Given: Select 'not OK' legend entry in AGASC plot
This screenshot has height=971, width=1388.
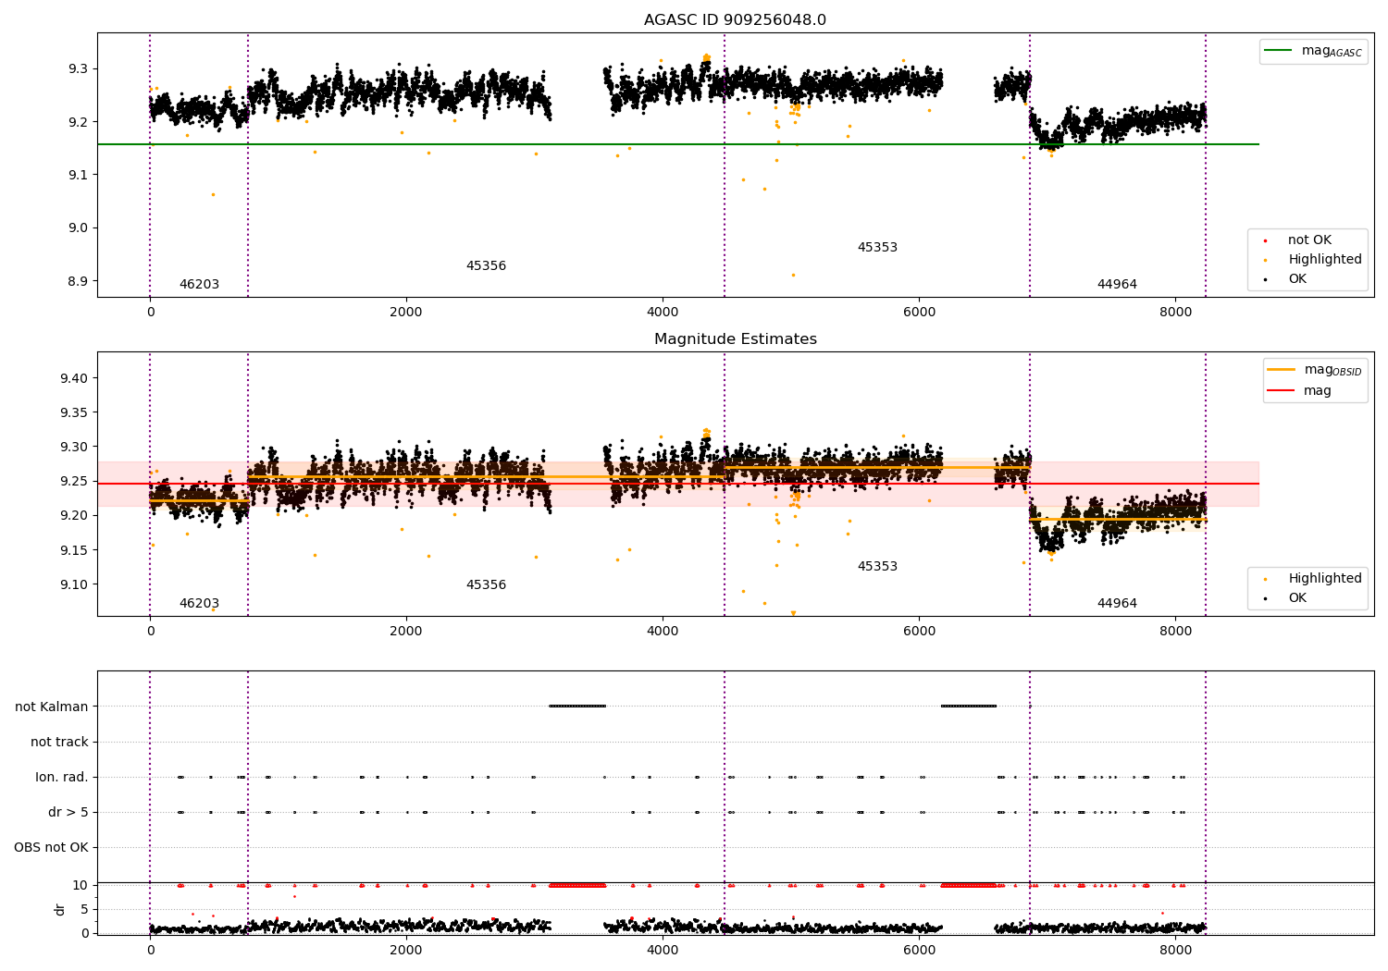Looking at the screenshot, I should (x=1309, y=240).
